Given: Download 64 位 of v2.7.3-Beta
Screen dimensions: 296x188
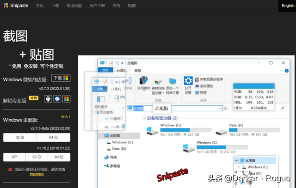Looking at the screenshot, I should pos(54,137).
